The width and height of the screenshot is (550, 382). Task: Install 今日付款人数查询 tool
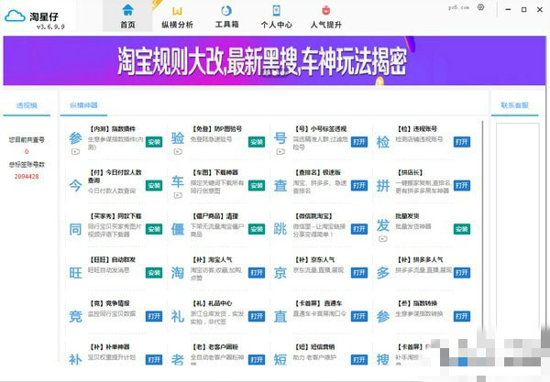tap(154, 185)
